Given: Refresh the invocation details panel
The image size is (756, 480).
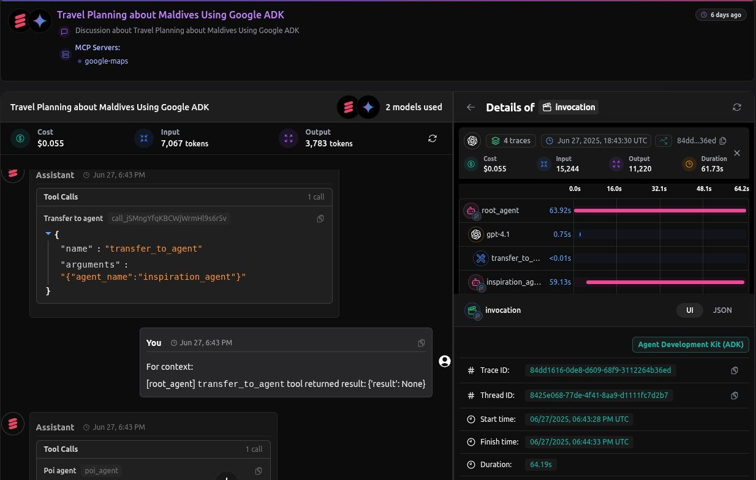Looking at the screenshot, I should [737, 107].
